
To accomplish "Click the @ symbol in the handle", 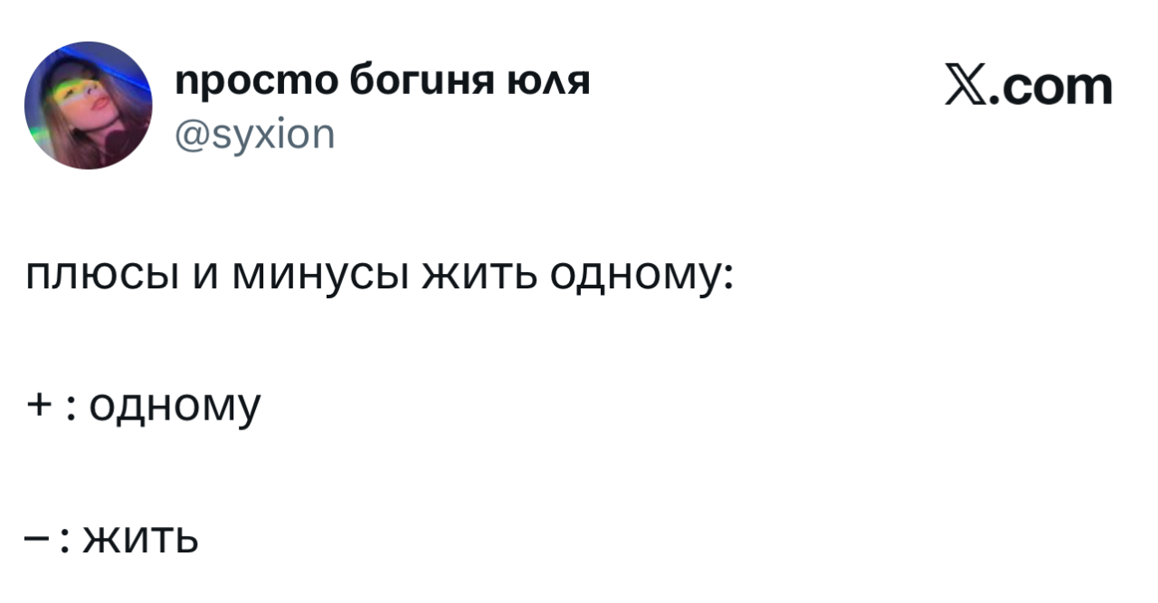I will pyautogui.click(x=190, y=137).
